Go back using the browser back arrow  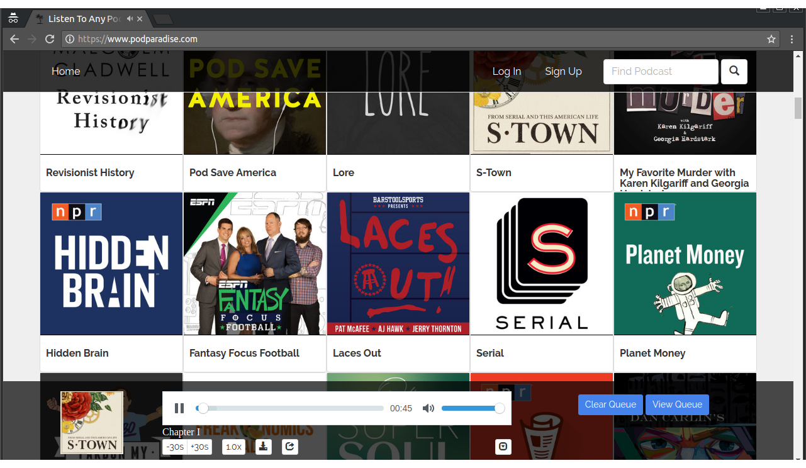[x=14, y=39]
